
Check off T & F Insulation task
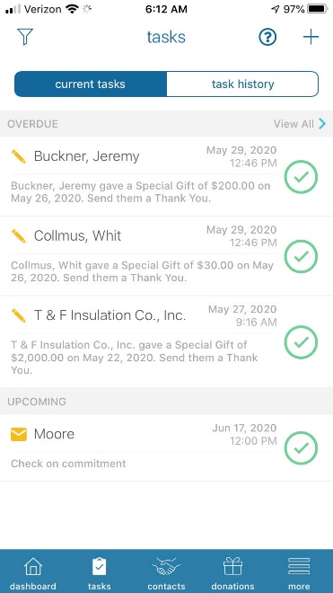(x=301, y=342)
